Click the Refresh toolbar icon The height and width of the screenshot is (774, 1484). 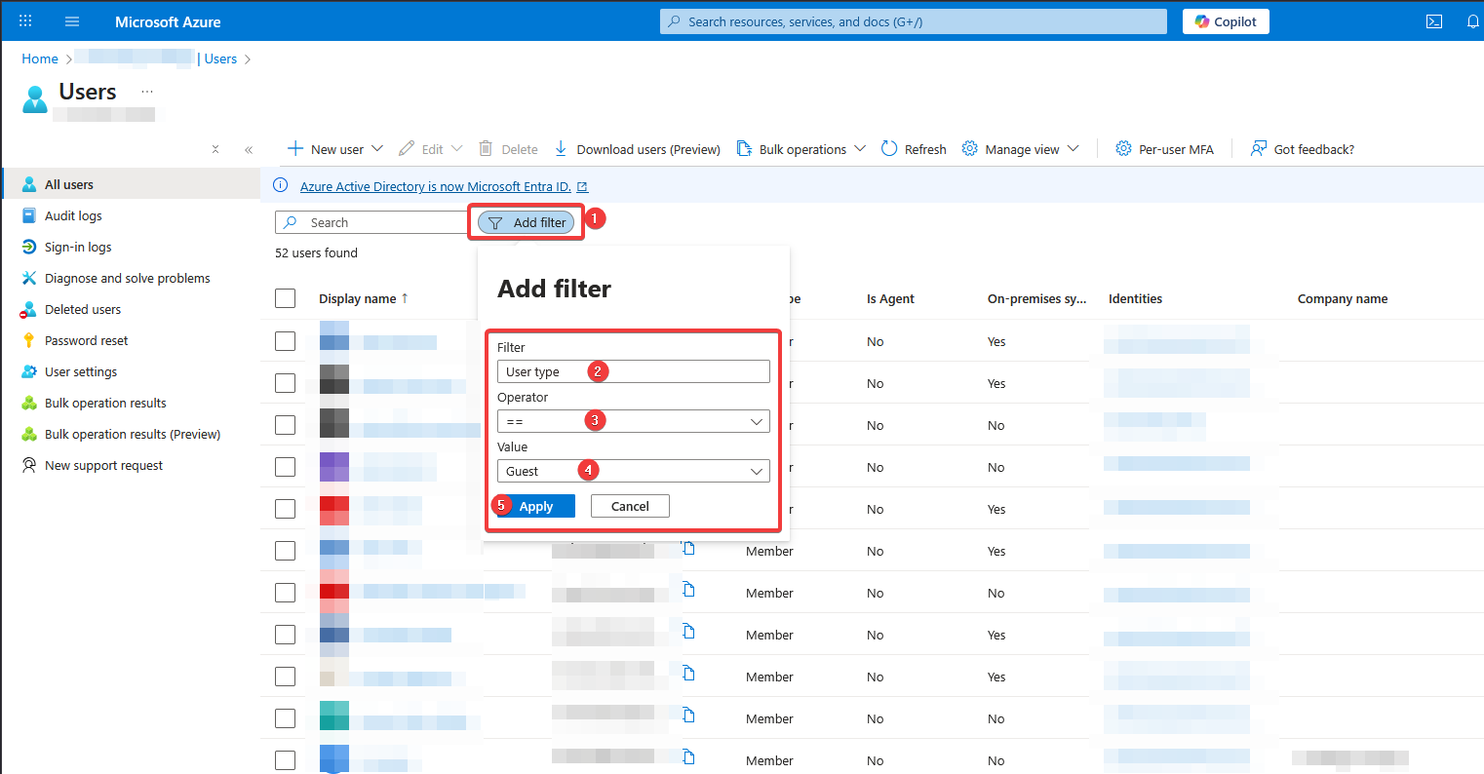click(x=889, y=149)
